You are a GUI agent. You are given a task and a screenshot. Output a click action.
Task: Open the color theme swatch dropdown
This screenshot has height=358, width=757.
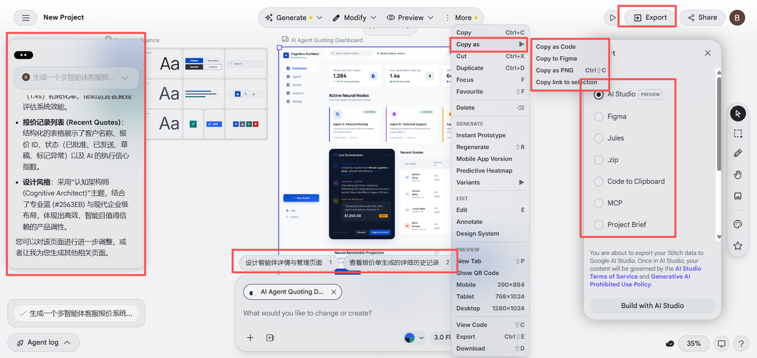coord(415,338)
